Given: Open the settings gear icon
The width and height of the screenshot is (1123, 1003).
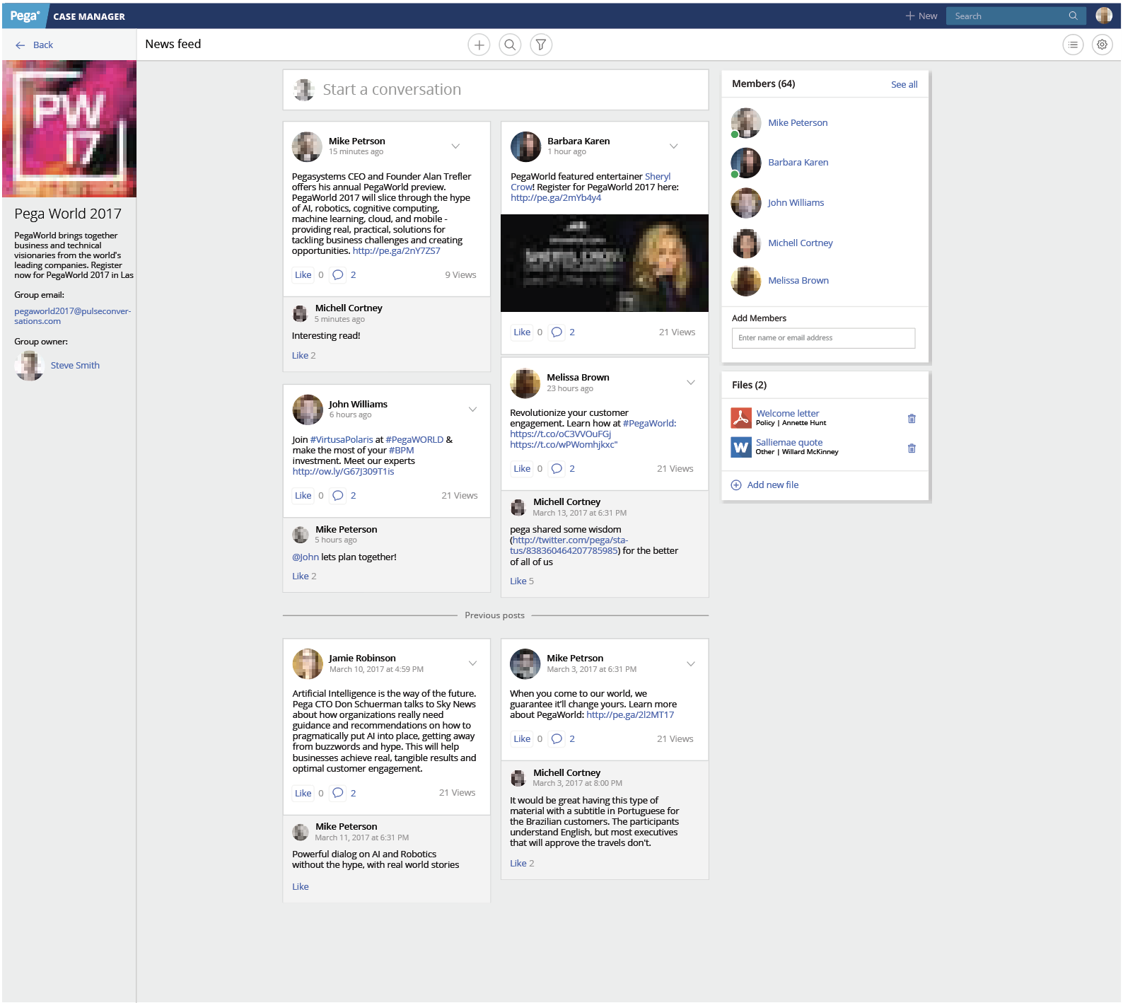Looking at the screenshot, I should tap(1102, 45).
